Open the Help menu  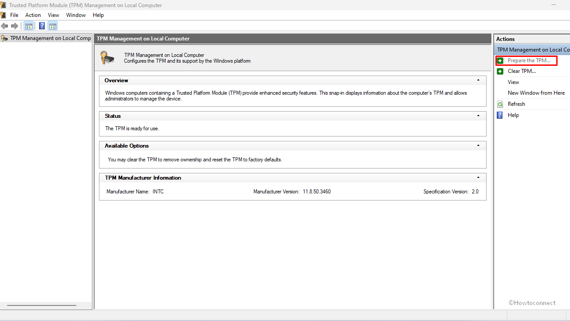pos(98,15)
